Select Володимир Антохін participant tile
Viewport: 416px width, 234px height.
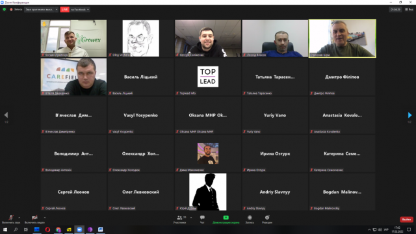[x=73, y=153]
